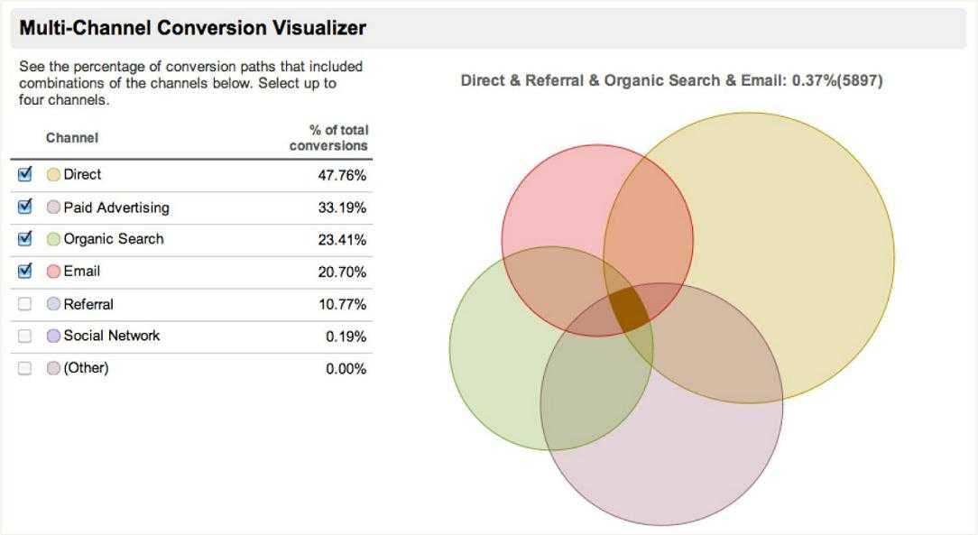
Task: Click the Channel column header
Action: coord(72,137)
